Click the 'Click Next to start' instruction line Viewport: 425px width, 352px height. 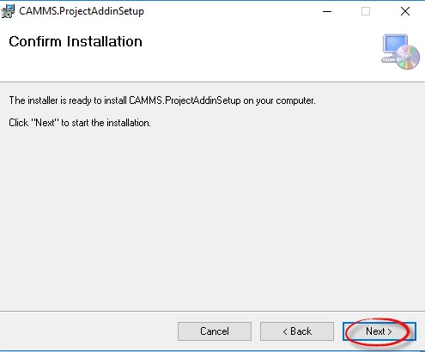click(80, 123)
